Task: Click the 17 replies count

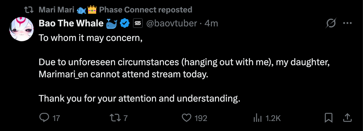Action: coord(56,118)
